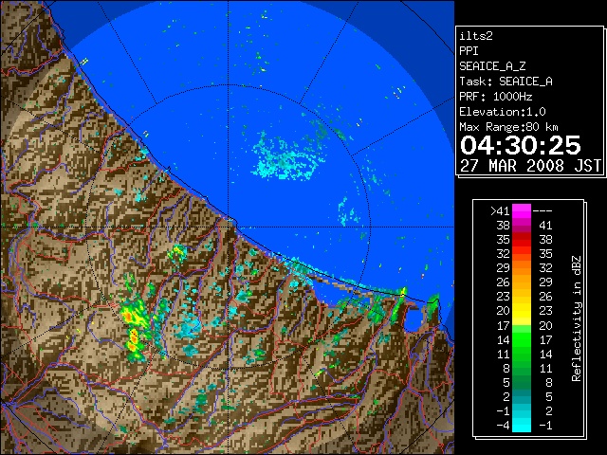Select the 'PPI' scan type text

point(469,51)
